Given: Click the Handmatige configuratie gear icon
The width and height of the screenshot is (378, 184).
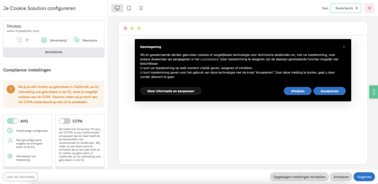Looking at the screenshot, I should (x=10, y=131).
